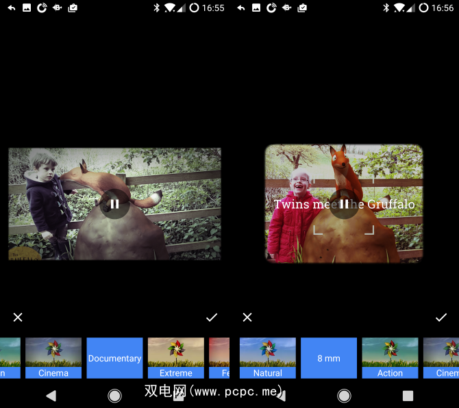Confirm with the checkmark in right screen
459x408 pixels.
tap(441, 317)
